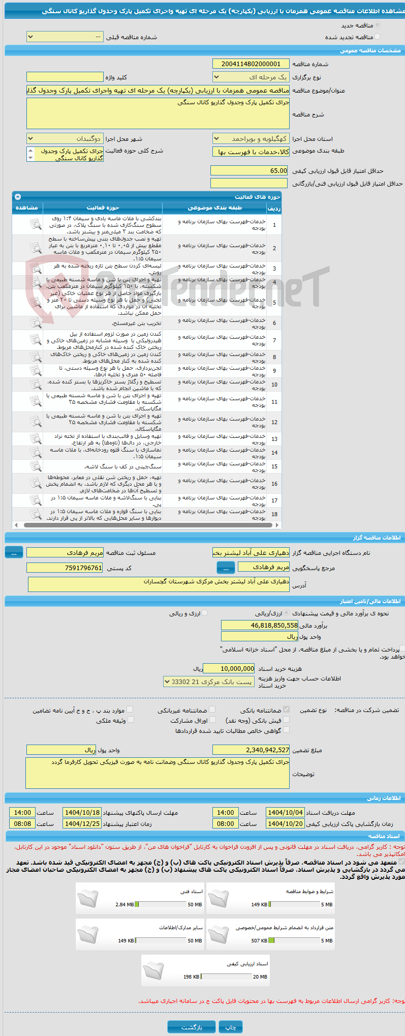This screenshot has height=1036, width=405.
Task: Click the حوزه فعالیت column header
Action: tap(103, 208)
